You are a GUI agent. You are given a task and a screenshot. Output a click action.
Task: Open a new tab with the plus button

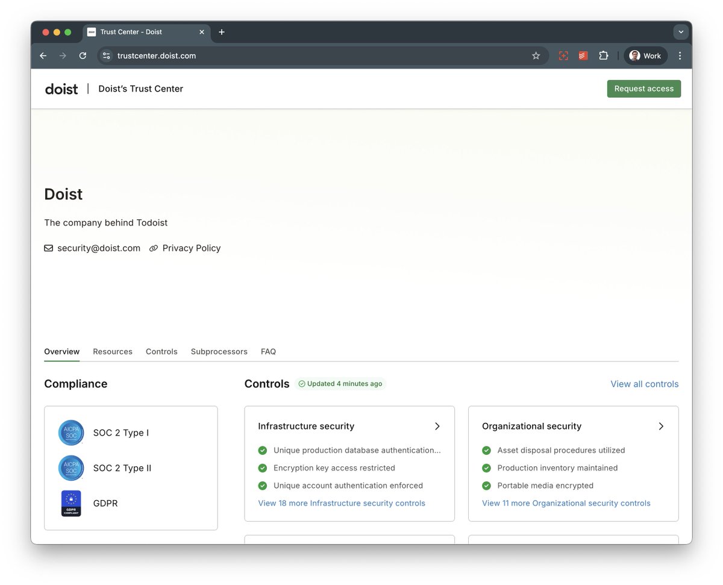click(222, 32)
